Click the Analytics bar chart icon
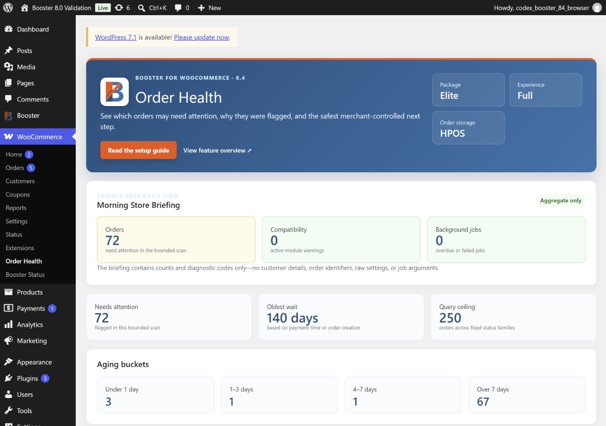 point(9,325)
